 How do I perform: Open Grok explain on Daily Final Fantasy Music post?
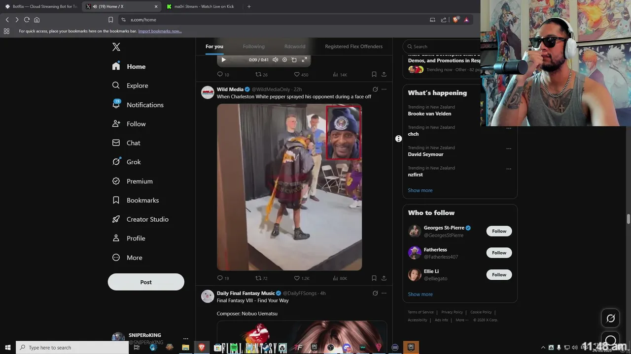375,293
